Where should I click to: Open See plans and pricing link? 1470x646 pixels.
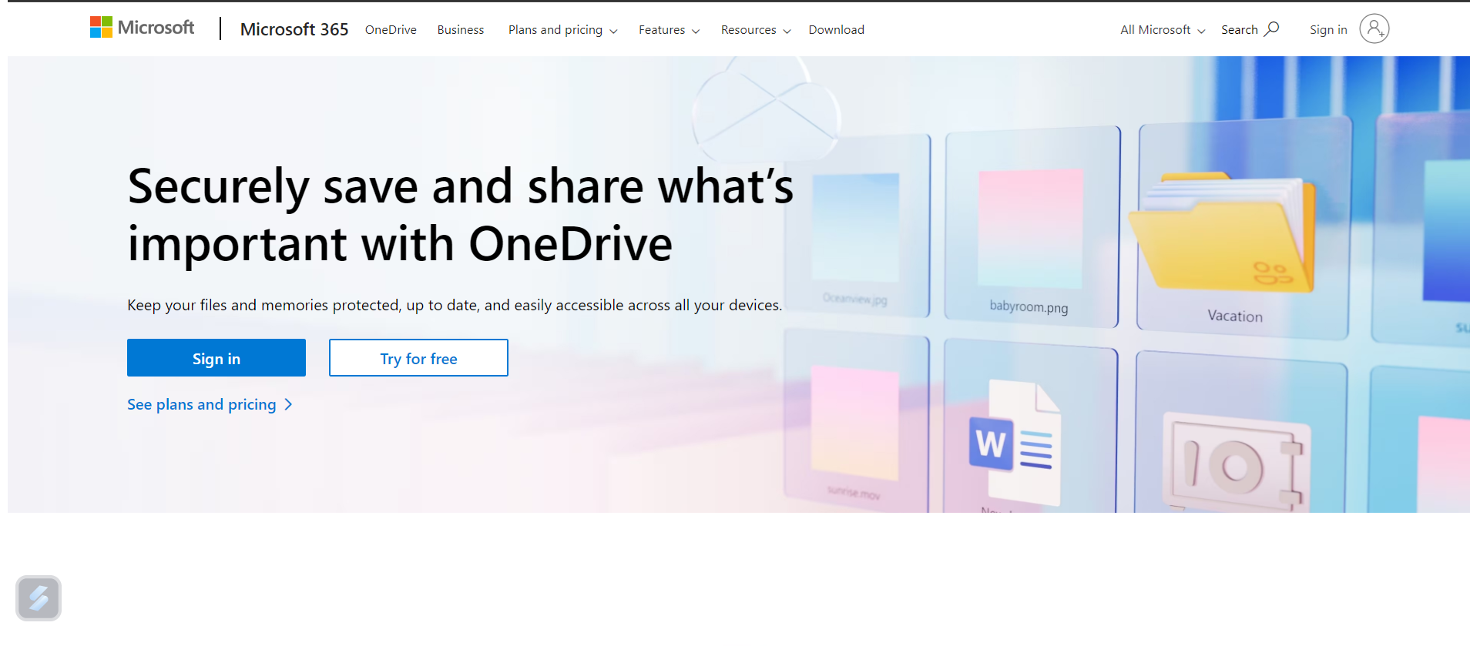[x=210, y=404]
